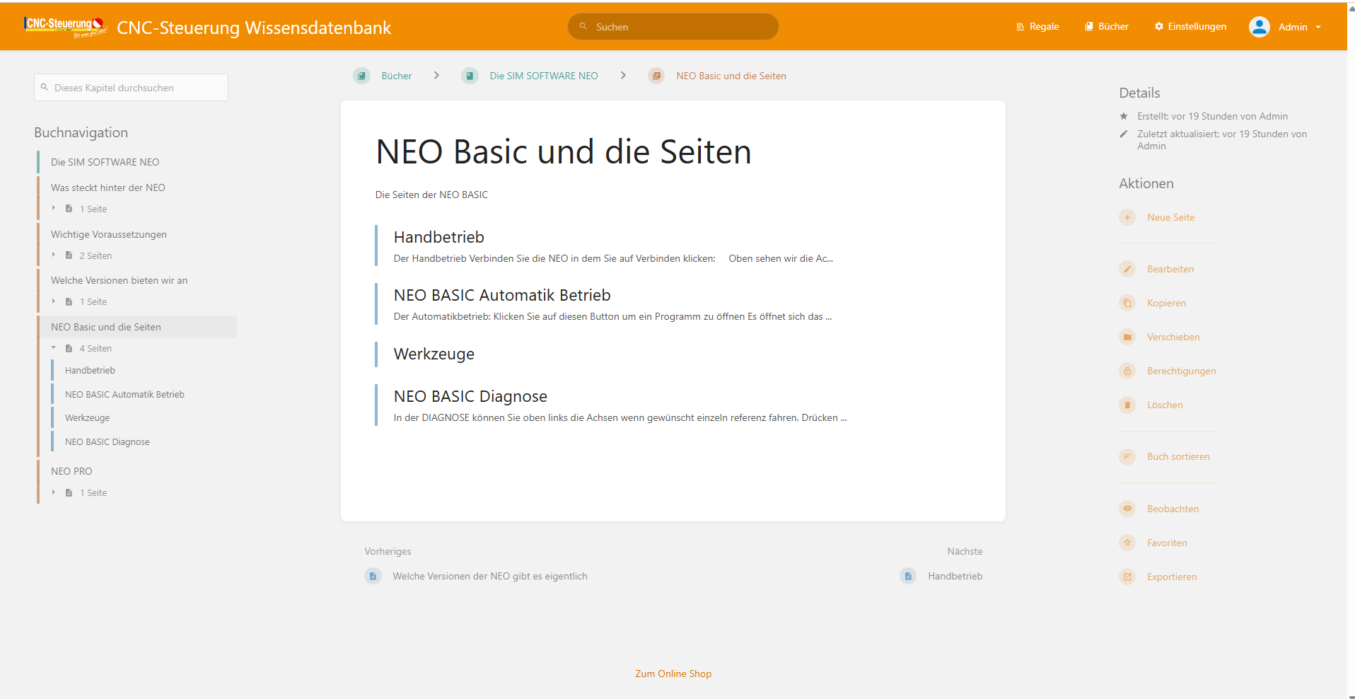Select Handbetrieb in the book navigation
1355x699 pixels.
click(90, 371)
